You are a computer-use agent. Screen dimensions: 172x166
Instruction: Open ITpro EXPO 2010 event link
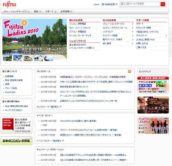78,121
